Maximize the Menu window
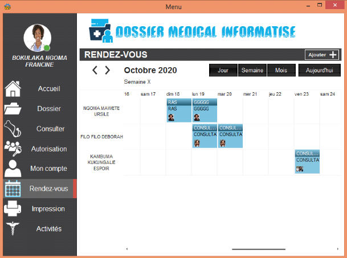 click(320, 5)
